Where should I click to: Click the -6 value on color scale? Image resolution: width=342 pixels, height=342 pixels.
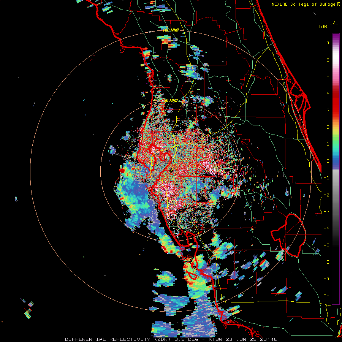(x=326, y=262)
